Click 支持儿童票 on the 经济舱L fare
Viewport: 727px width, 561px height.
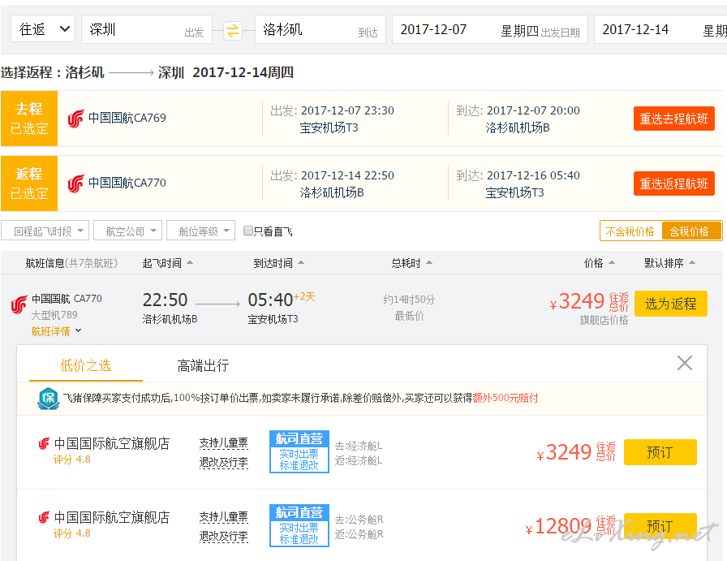(x=223, y=443)
